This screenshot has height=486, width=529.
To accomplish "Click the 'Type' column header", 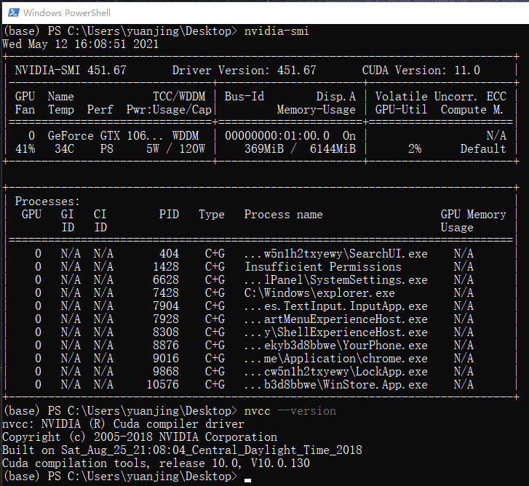I will pyautogui.click(x=212, y=215).
